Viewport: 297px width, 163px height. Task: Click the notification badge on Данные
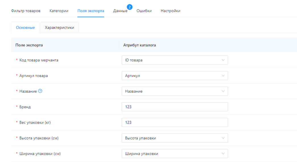pos(130,7)
